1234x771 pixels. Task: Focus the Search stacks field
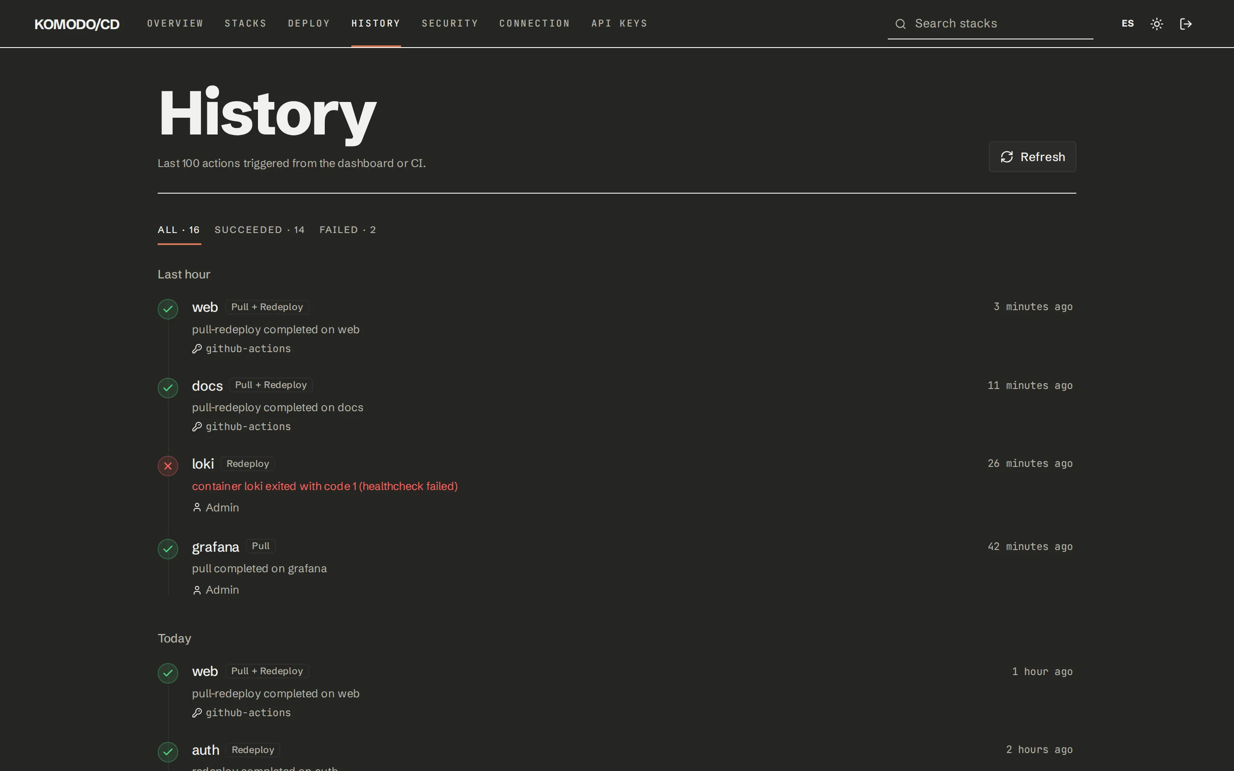990,24
